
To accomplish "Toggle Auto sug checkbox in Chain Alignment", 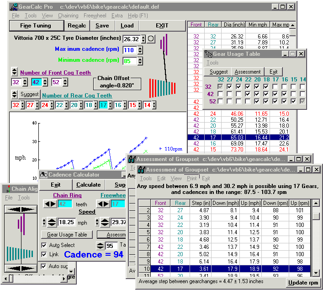I will 43,266.
